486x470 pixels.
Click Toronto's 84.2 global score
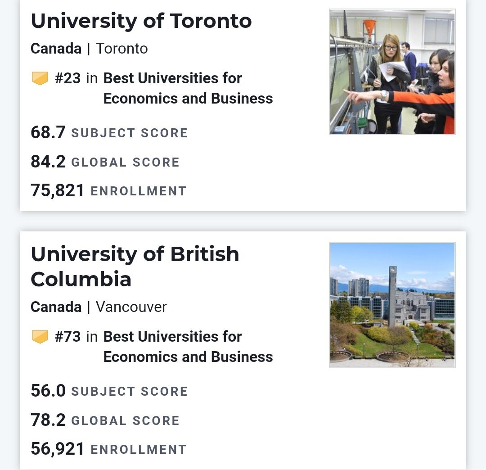48,162
